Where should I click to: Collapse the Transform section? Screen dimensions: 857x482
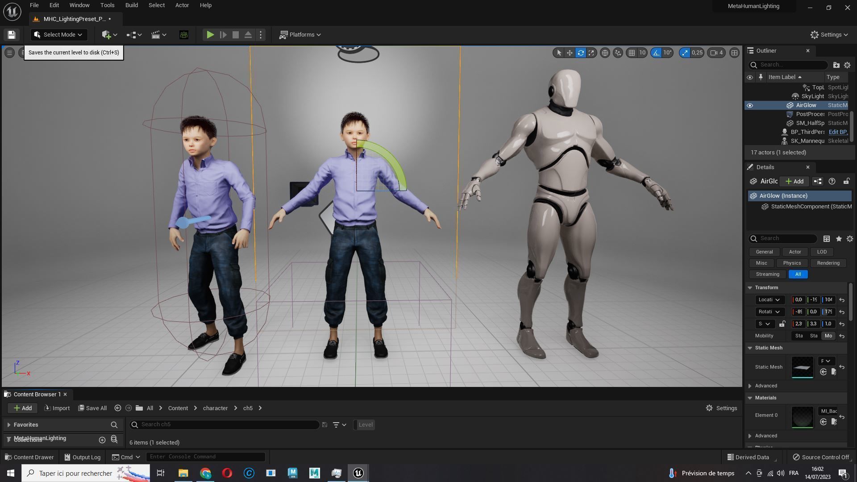[750, 288]
